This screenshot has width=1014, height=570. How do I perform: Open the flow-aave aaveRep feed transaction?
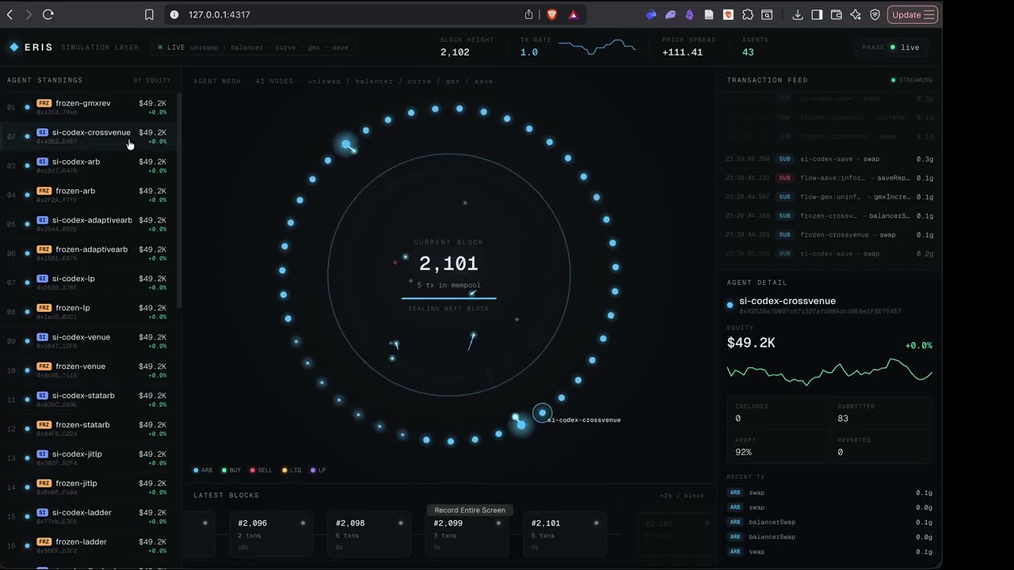pos(829,178)
